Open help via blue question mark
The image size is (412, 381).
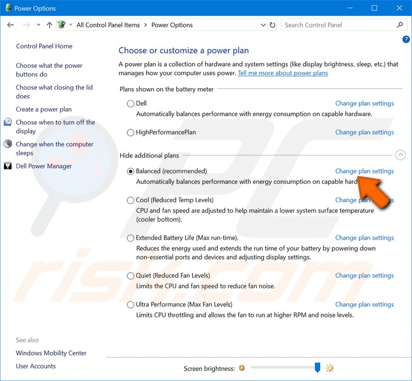406,40
